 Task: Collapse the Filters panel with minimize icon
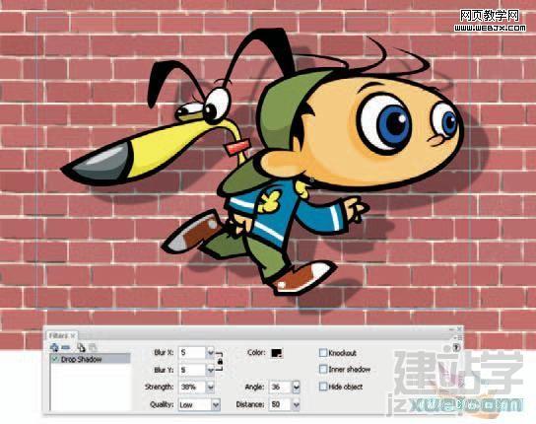[x=452, y=329]
